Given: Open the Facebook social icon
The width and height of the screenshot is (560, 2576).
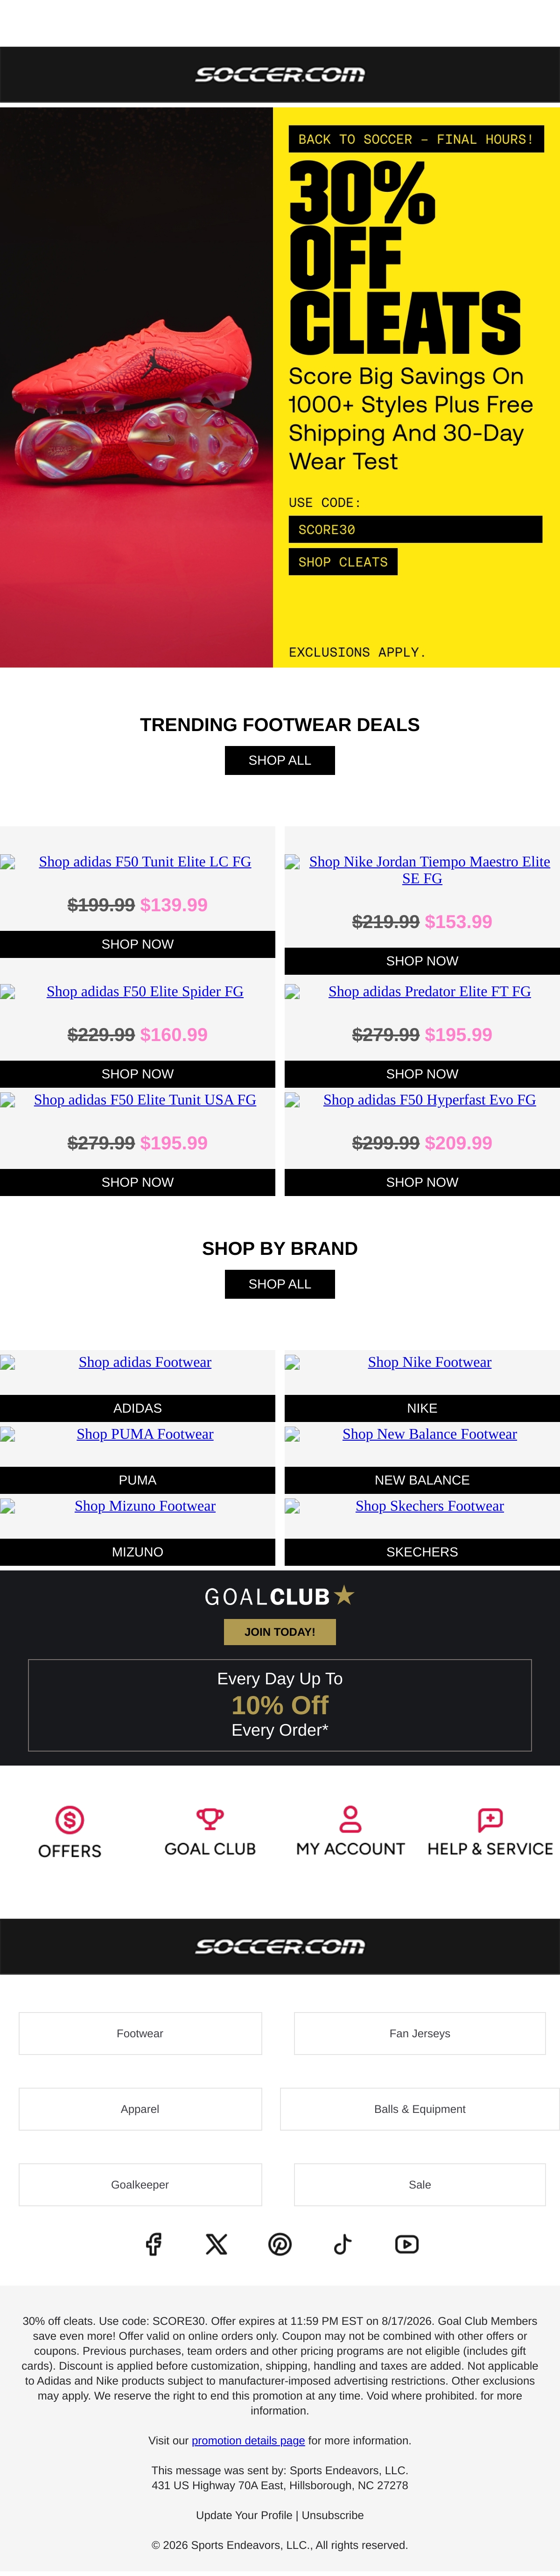Looking at the screenshot, I should point(153,2244).
